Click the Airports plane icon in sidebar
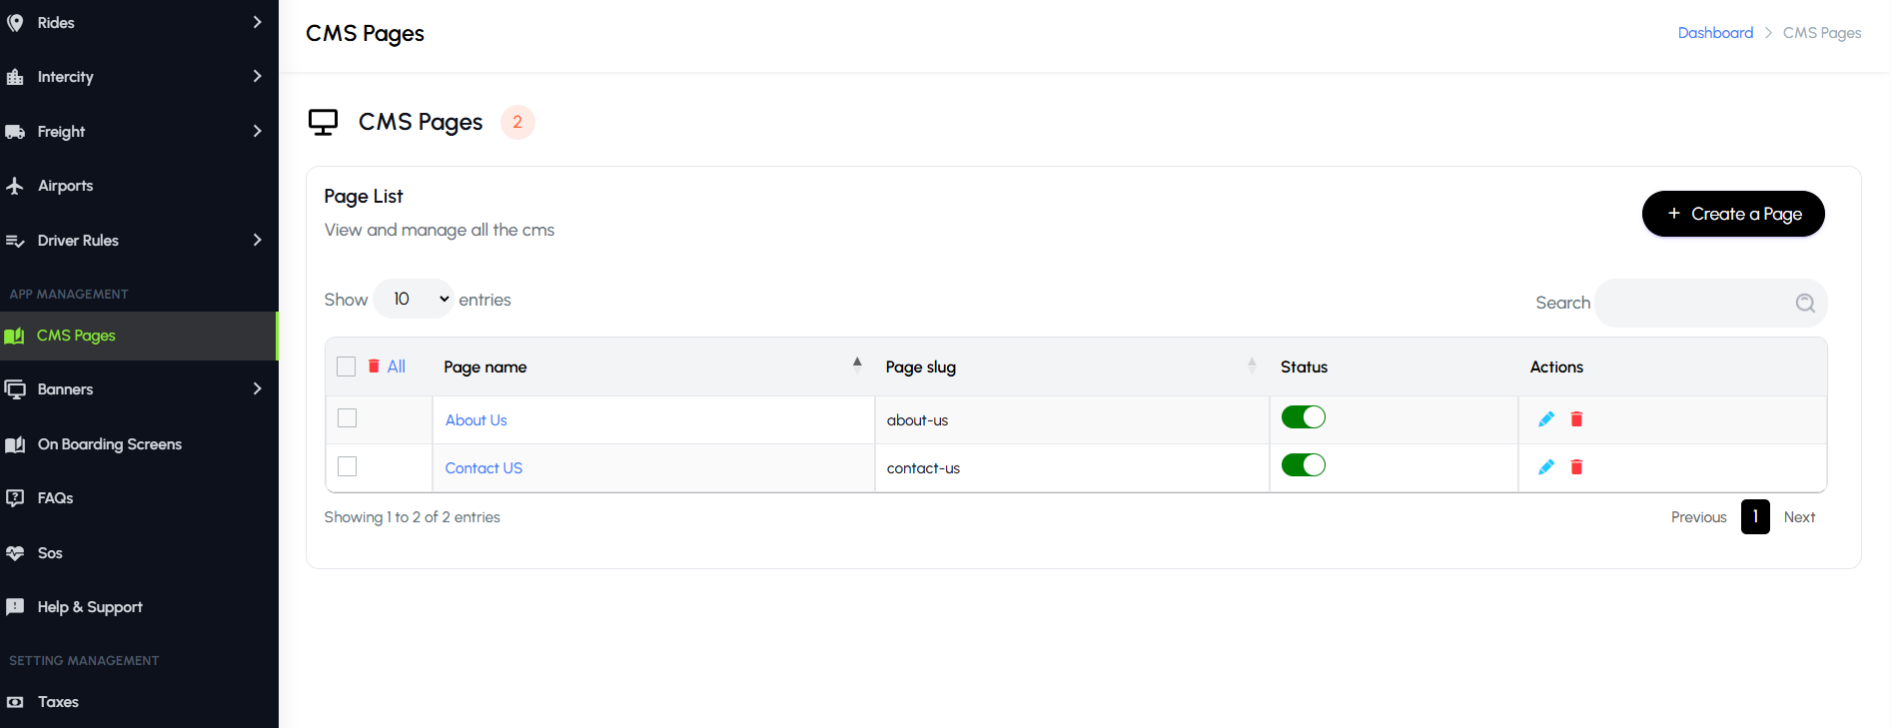This screenshot has height=728, width=1891. pos(15,186)
